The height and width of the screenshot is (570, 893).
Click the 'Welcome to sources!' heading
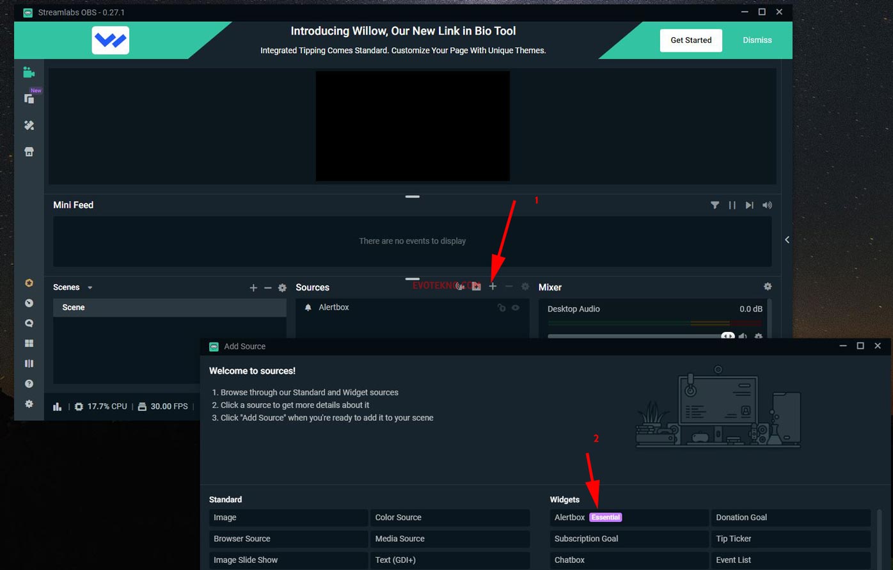[252, 371]
